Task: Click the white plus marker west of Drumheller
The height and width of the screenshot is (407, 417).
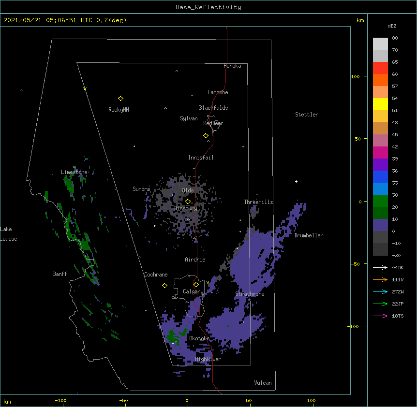Action: click(296, 181)
